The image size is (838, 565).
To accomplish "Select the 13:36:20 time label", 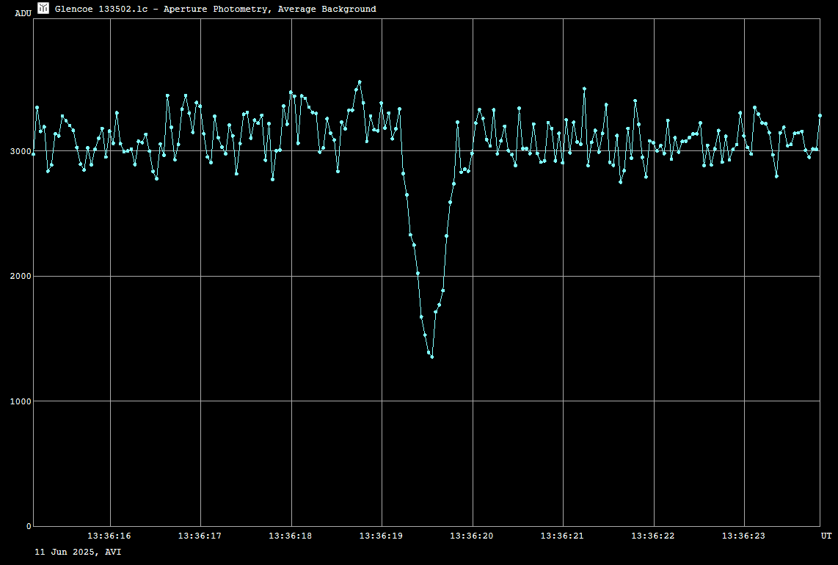I will [x=472, y=536].
